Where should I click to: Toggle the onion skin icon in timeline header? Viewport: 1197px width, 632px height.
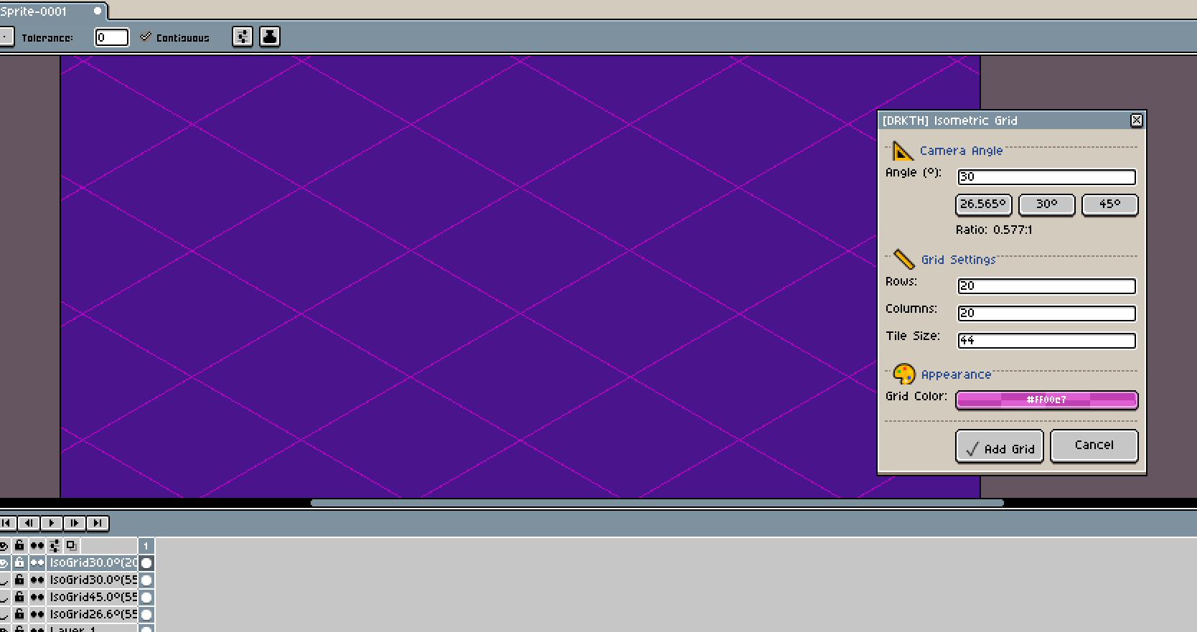pyautogui.click(x=71, y=545)
